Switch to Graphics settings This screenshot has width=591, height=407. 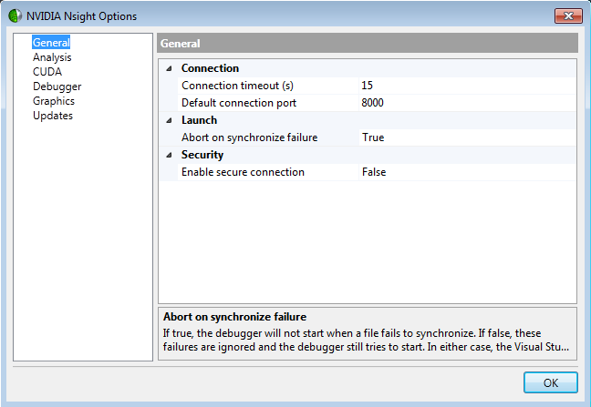54,101
